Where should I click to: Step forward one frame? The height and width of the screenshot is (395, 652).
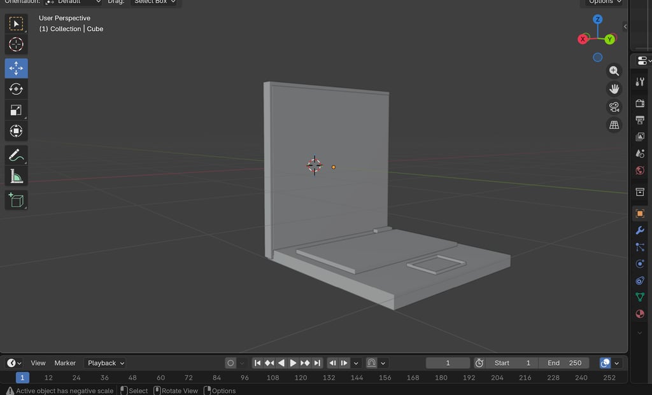344,363
